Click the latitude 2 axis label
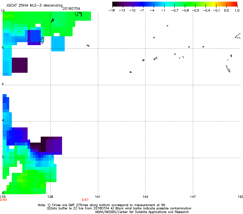The height and width of the screenshot is (214, 243). pos(3,157)
